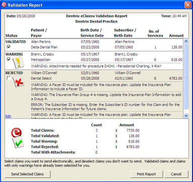Click the WARNING status label

click(x=14, y=54)
